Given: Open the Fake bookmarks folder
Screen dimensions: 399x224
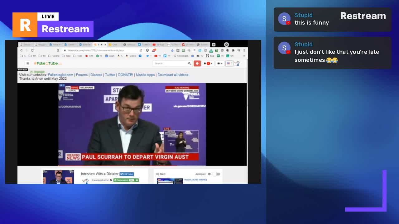Looking at the screenshot, I should click(66, 56).
